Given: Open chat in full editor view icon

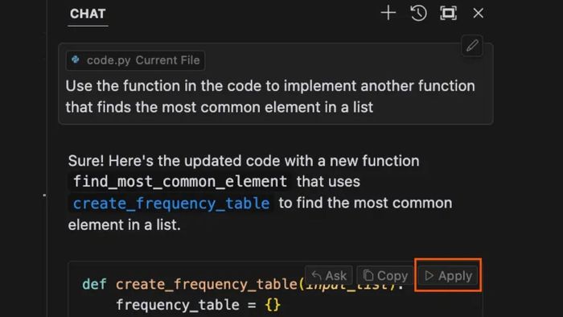Looking at the screenshot, I should [x=449, y=14].
